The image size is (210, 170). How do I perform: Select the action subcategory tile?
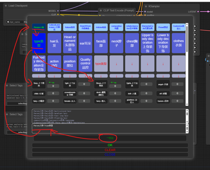pyautogui.click(x=54, y=64)
